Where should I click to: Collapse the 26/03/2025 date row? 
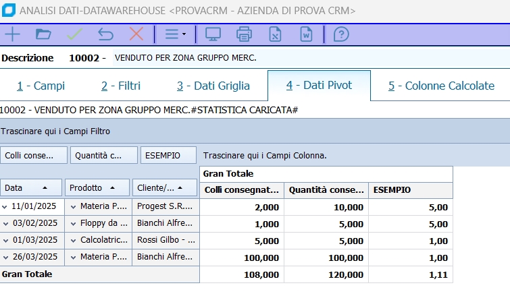pos(5,258)
